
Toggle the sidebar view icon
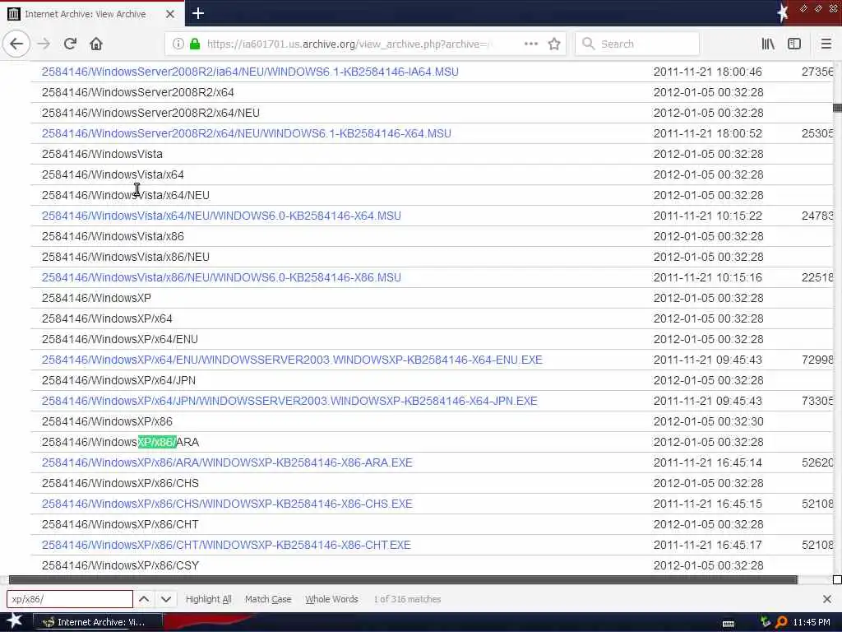[794, 44]
